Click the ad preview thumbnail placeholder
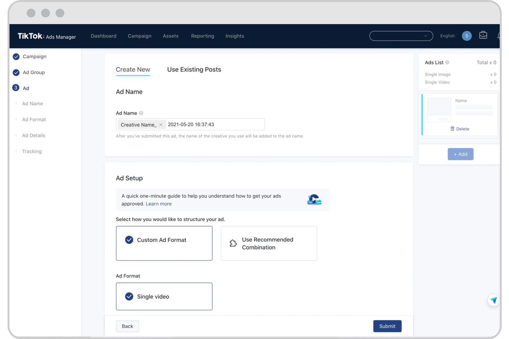509x339 pixels. coord(439,110)
